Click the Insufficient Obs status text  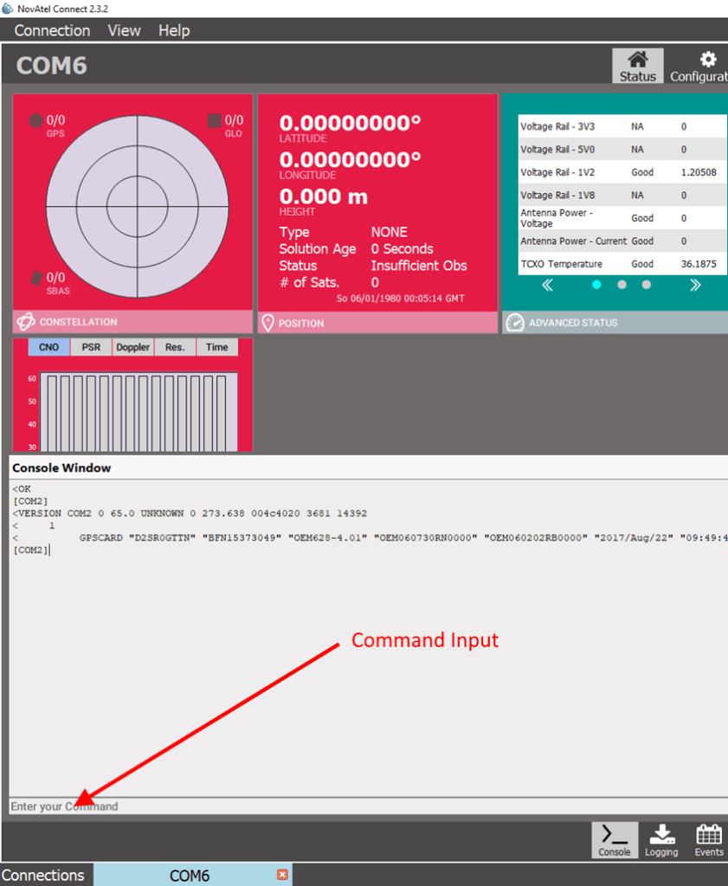click(419, 266)
